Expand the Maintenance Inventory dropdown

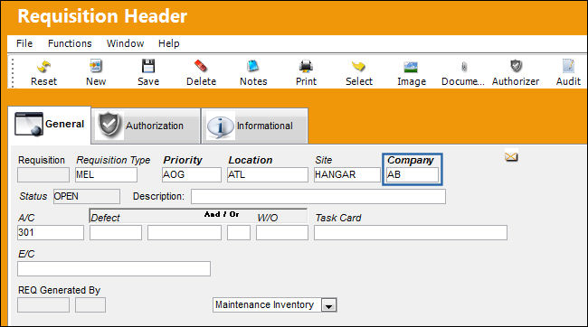tap(329, 305)
